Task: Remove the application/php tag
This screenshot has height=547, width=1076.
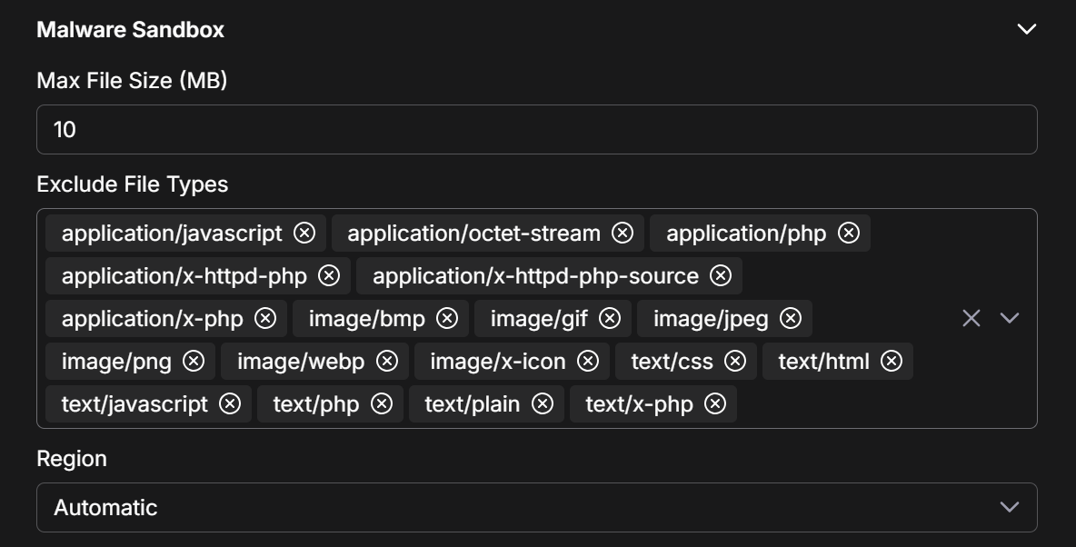Action: 849,234
